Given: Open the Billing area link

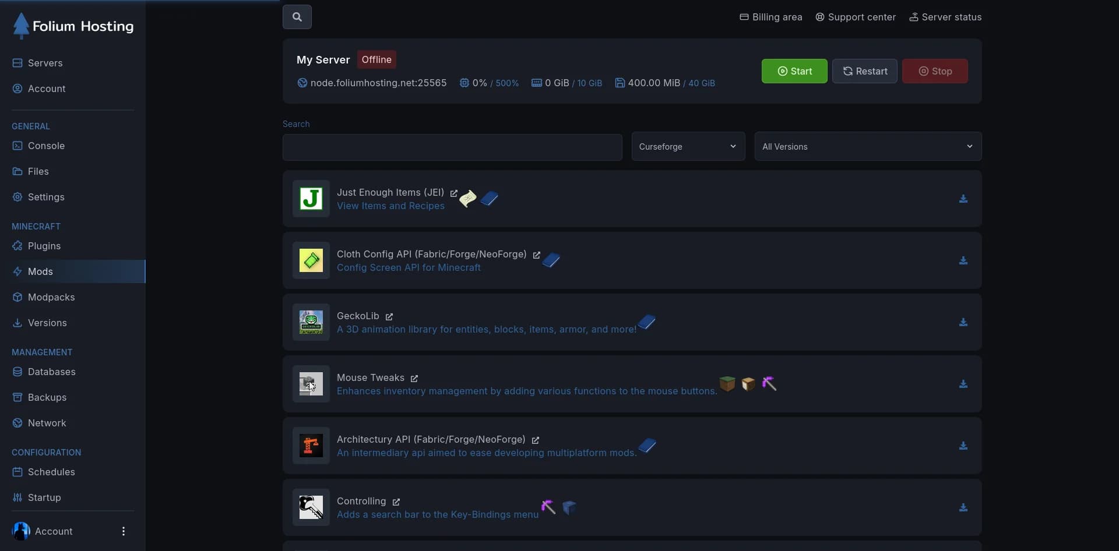Looking at the screenshot, I should tap(771, 17).
